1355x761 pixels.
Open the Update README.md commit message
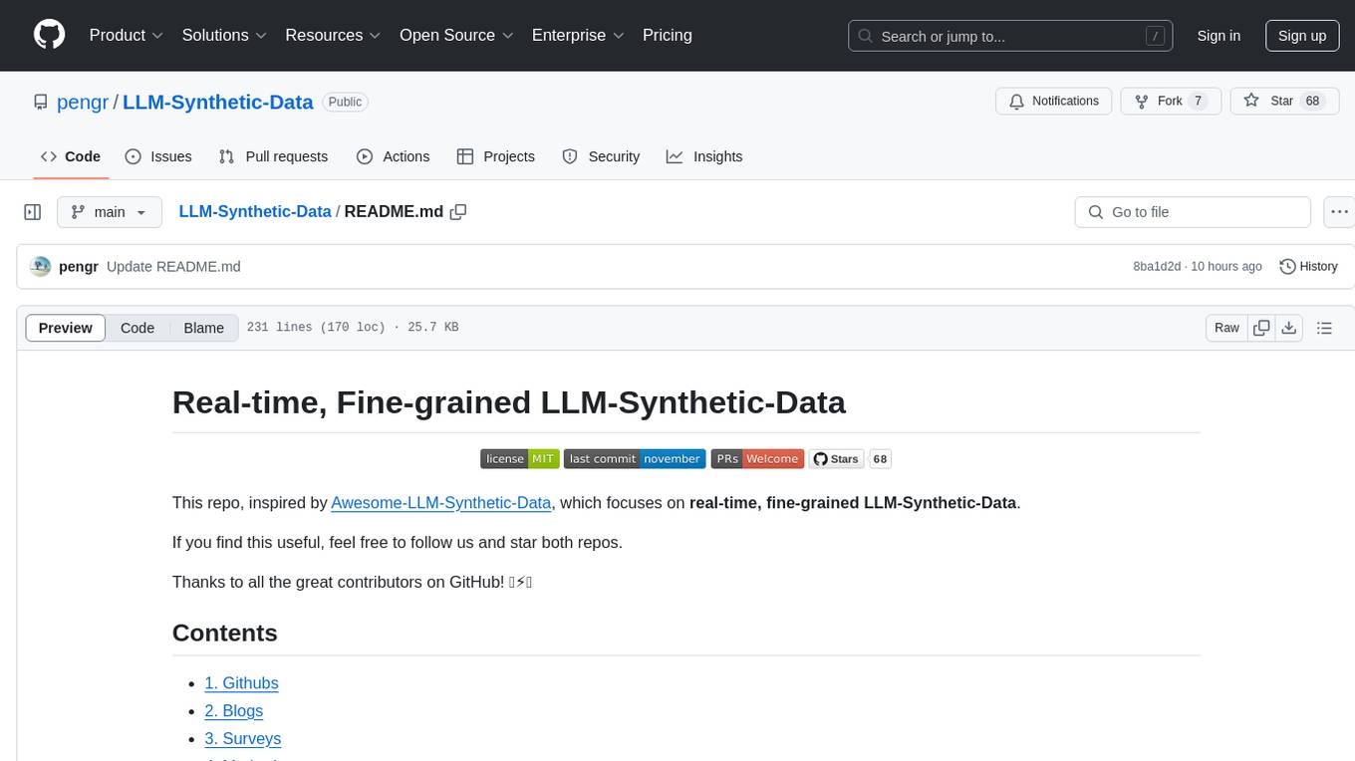coord(173,266)
